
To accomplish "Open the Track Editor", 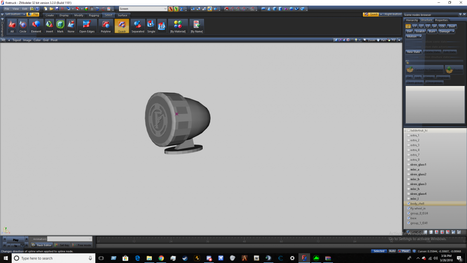I will pos(42,245).
